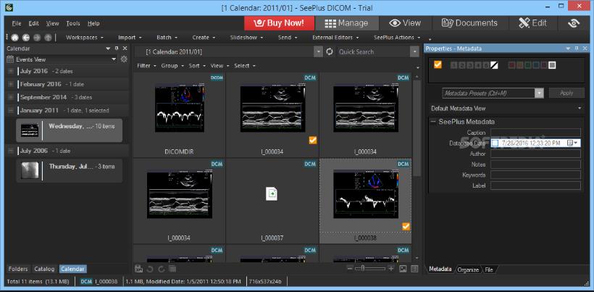
Task: Expand the July 2016 calendar group
Action: pos(11,71)
